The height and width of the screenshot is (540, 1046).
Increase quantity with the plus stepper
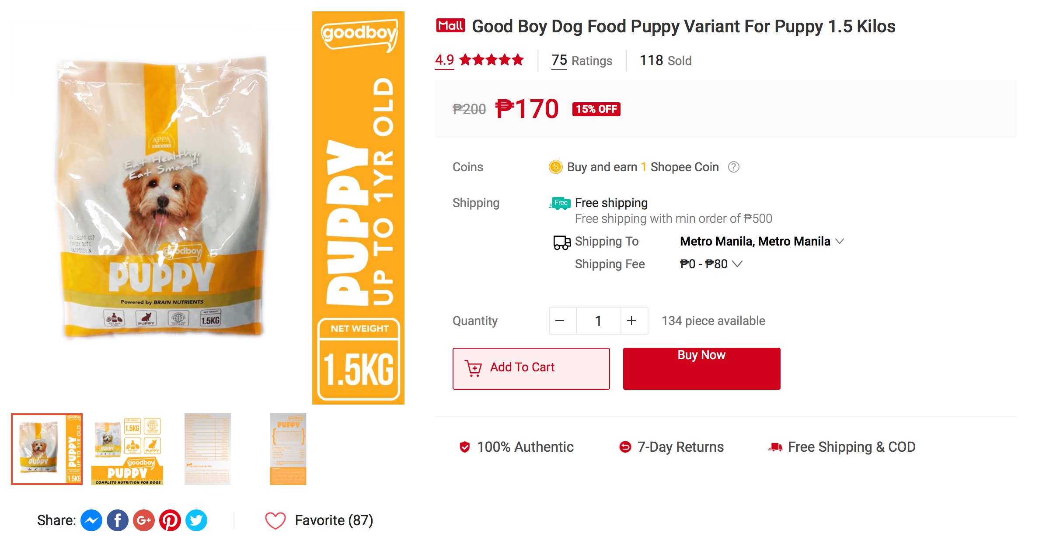point(631,321)
